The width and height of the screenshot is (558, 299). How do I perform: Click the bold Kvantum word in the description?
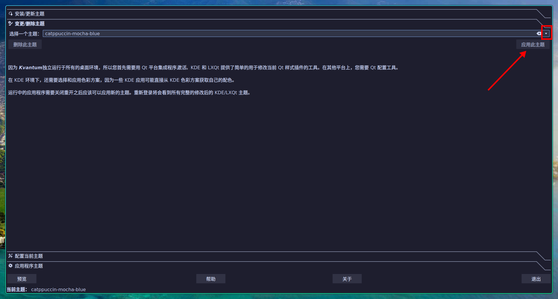click(x=31, y=67)
